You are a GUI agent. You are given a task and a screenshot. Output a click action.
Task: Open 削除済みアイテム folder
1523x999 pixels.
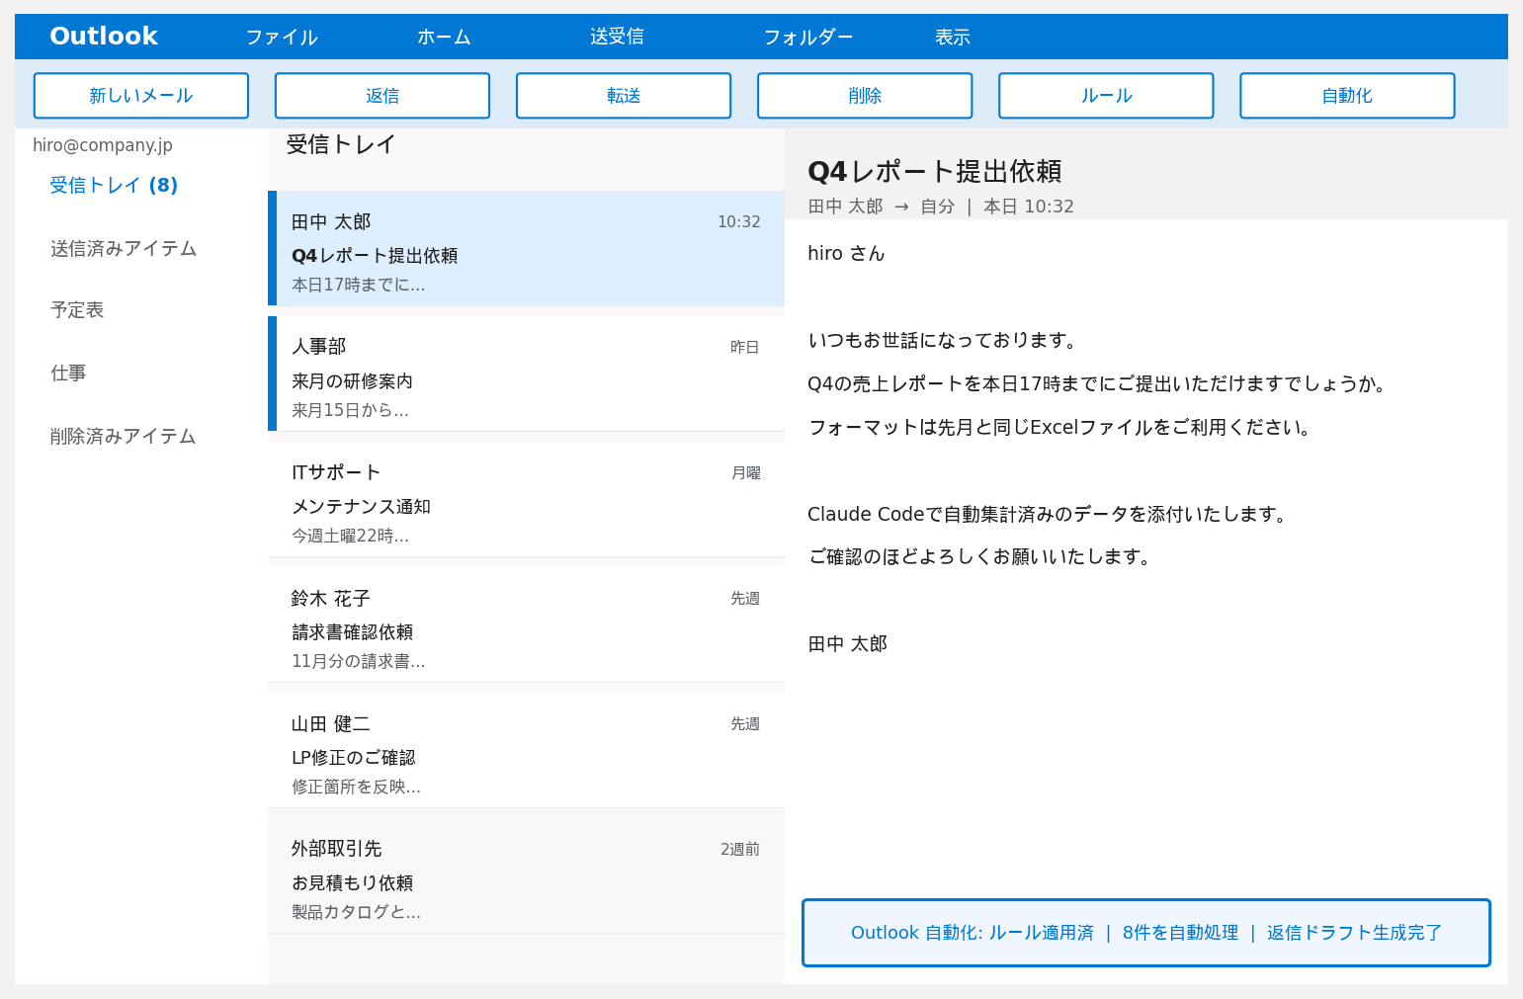tap(123, 436)
